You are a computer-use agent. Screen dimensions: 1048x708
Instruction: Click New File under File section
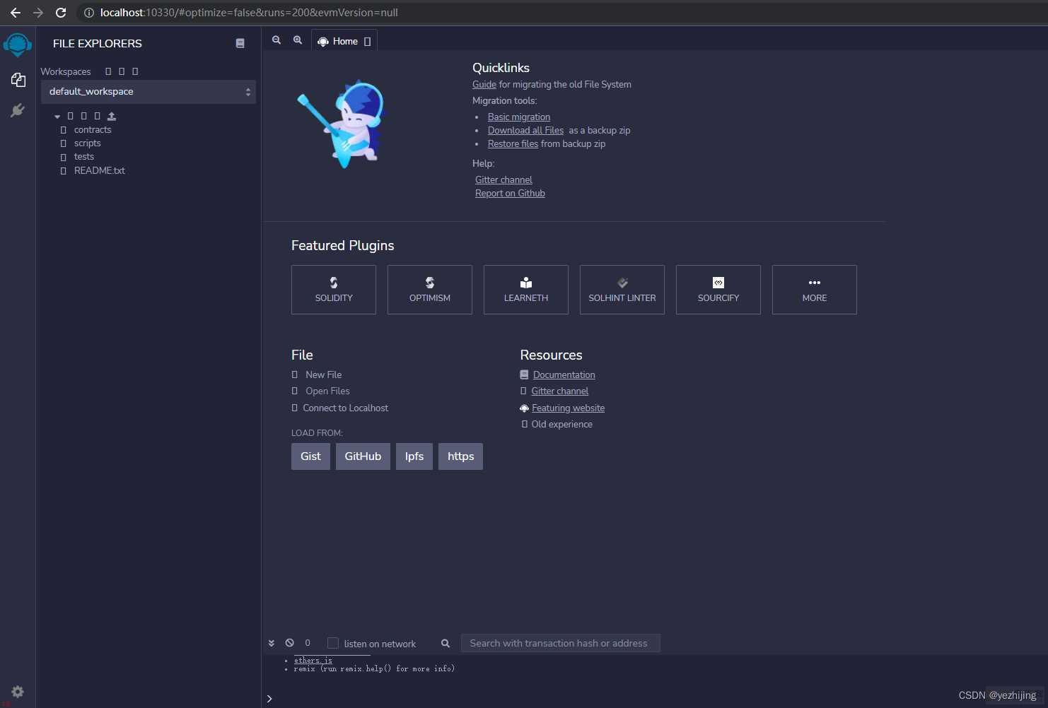(x=323, y=374)
